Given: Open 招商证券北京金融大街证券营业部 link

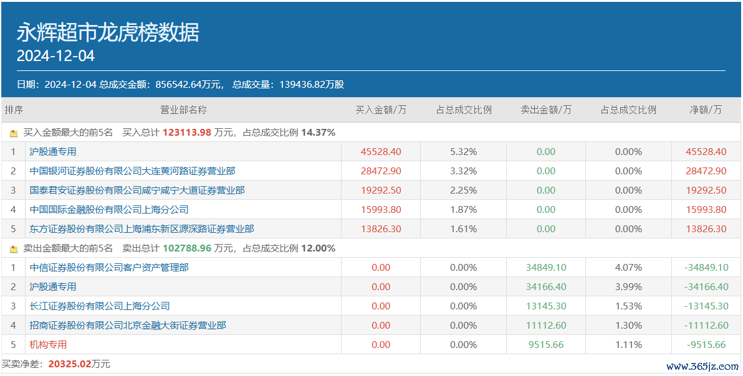Looking at the screenshot, I should [127, 326].
